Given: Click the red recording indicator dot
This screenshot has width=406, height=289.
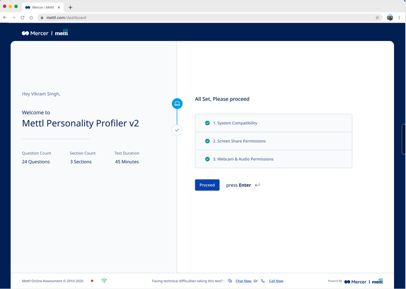Looking at the screenshot, I should point(92,281).
